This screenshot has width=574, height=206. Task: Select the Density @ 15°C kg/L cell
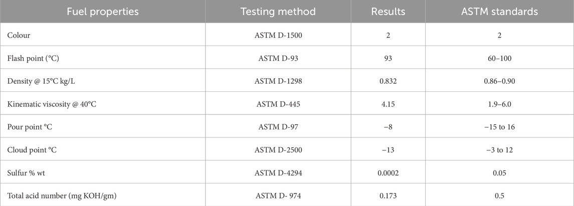44,81
